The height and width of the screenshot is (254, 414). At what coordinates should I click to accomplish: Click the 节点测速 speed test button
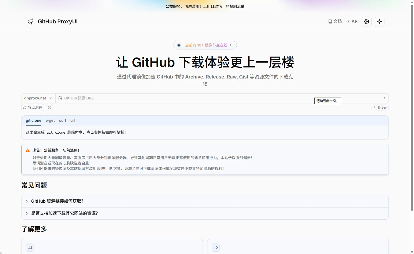coord(33,108)
